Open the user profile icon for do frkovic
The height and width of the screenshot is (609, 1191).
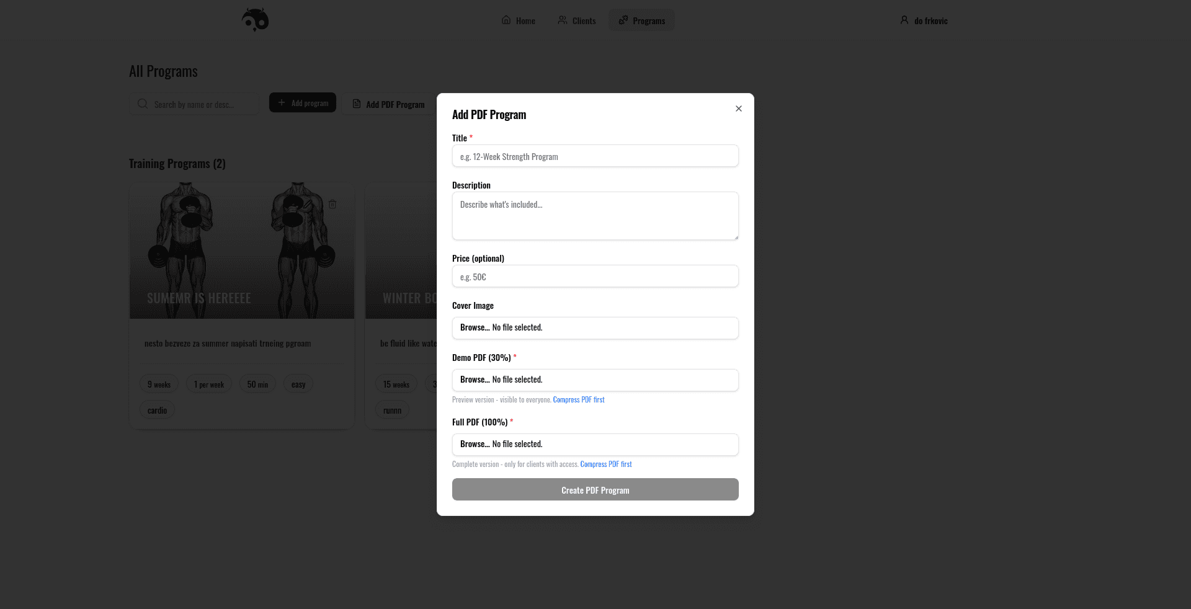903,20
